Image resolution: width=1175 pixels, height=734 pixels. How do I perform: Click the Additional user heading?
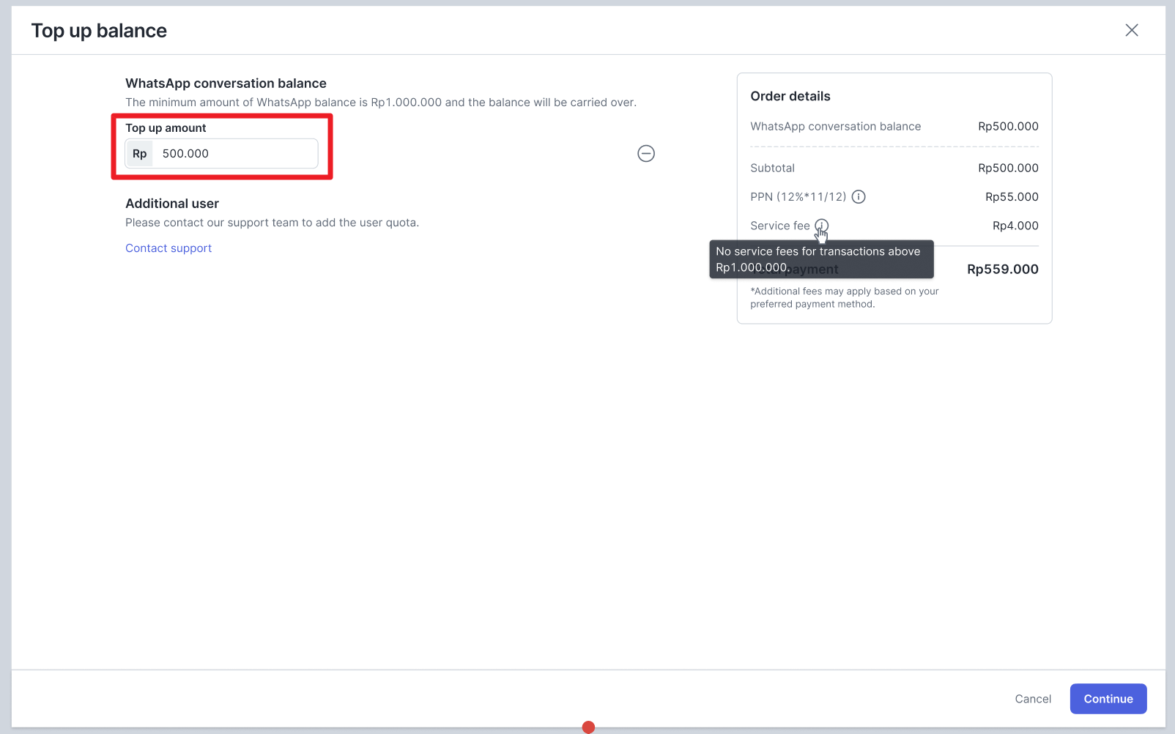click(172, 204)
